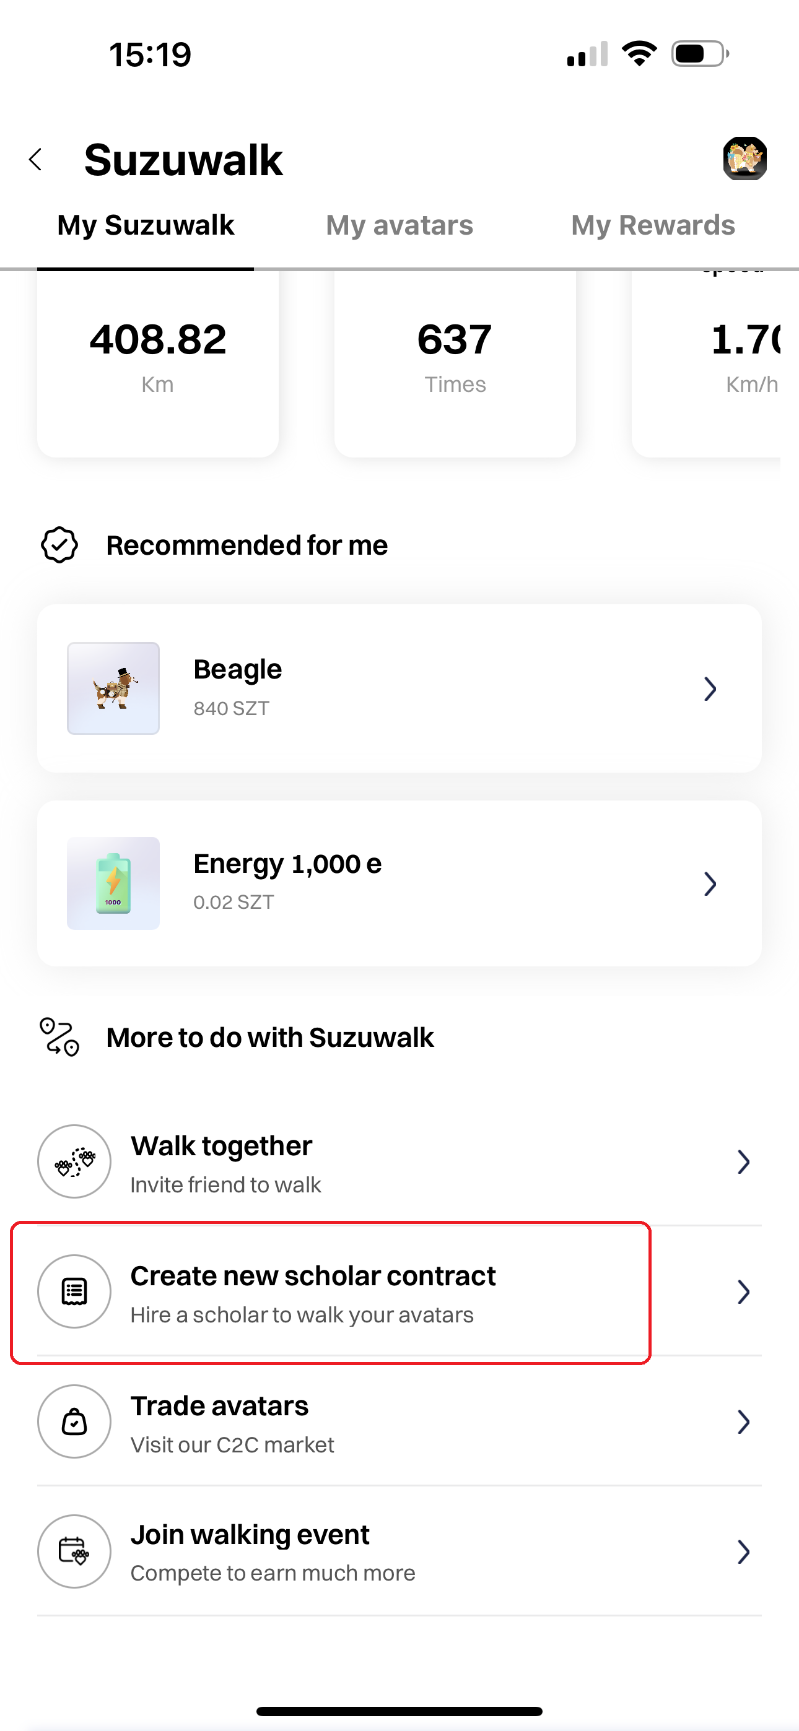Tap the Walk together paw icon
Image resolution: width=799 pixels, height=1731 pixels.
74,1161
